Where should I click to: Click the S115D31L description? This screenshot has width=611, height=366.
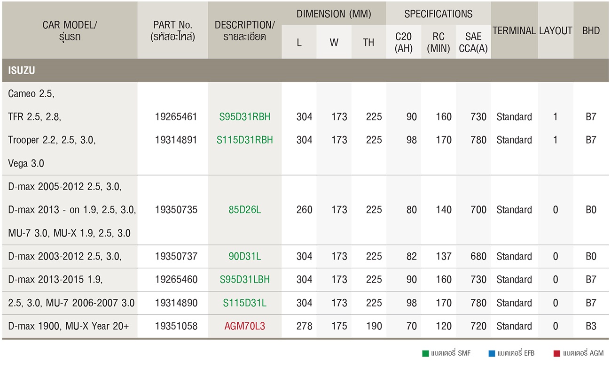245,303
